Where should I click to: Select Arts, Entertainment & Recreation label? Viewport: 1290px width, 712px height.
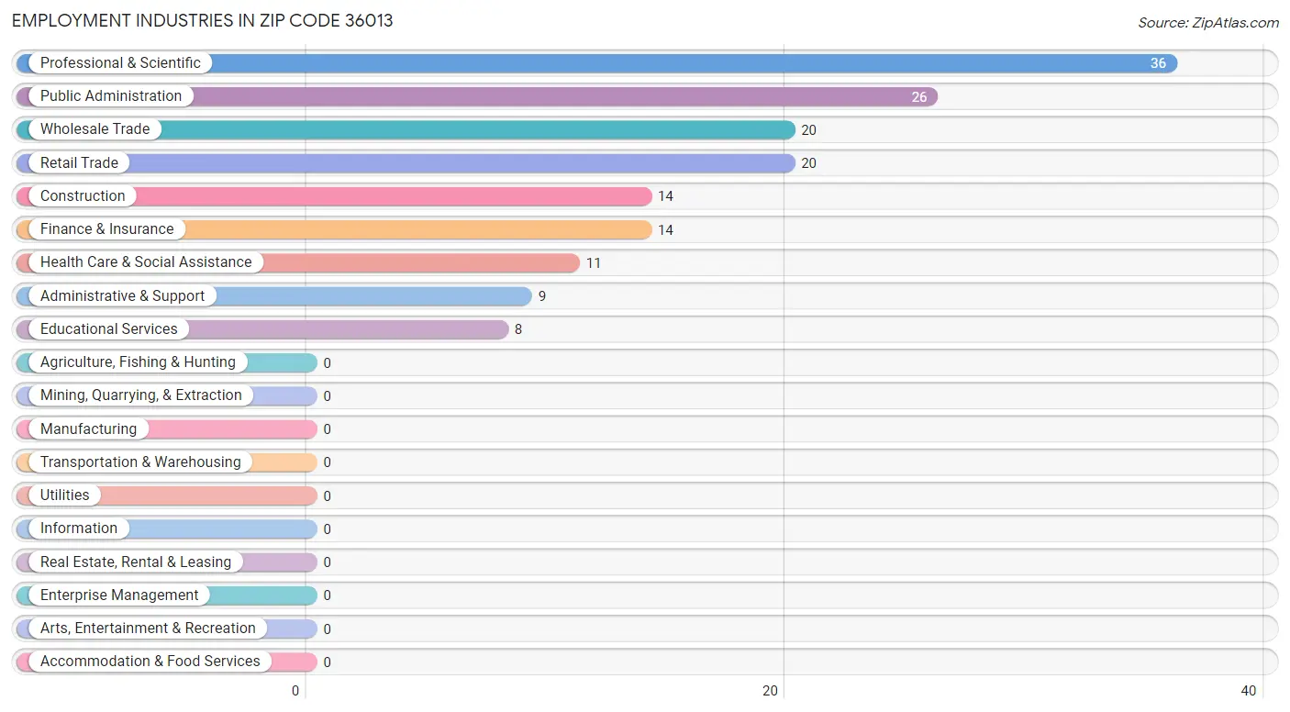[148, 629]
